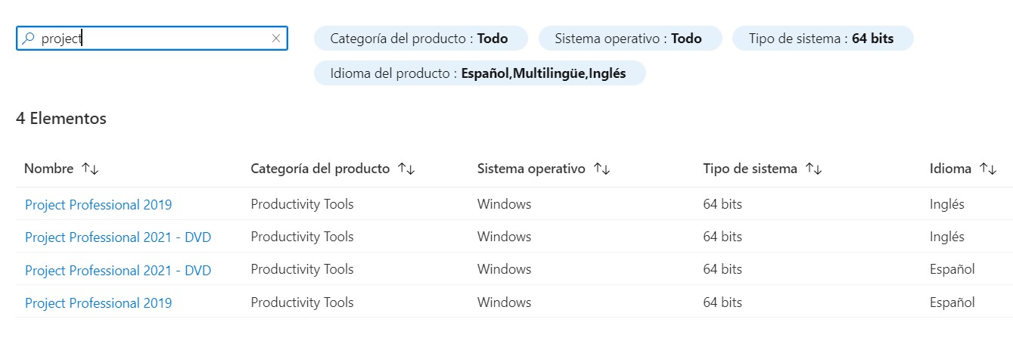Sort by Tipo de sistema arrows icon

click(814, 169)
